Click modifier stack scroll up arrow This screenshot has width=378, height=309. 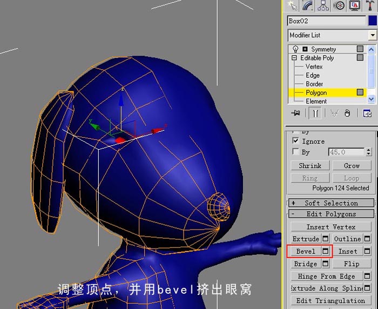tap(372, 50)
